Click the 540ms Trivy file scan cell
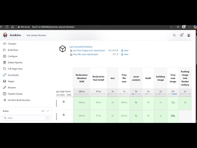197x148 pixels. [124, 103]
